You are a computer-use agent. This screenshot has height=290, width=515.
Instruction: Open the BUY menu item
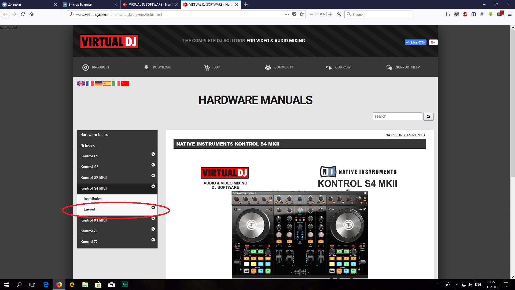coord(212,67)
